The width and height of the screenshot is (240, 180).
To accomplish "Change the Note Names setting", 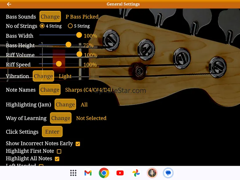I will click(x=50, y=90).
